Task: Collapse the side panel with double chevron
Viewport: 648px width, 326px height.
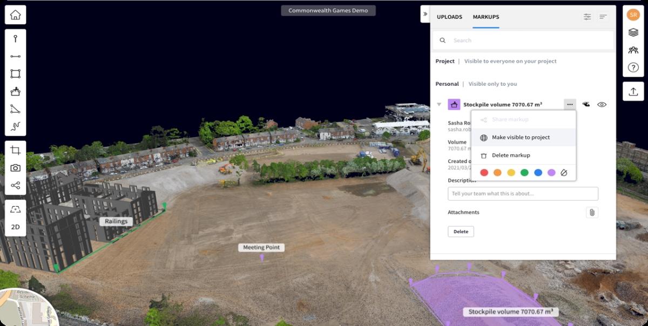Action: 425,14
